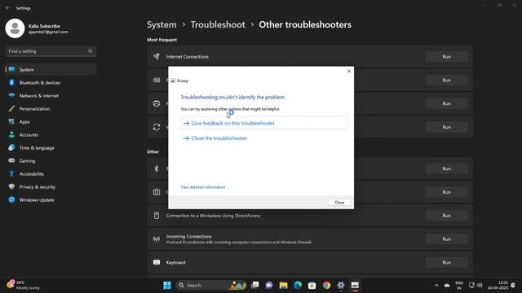Image resolution: width=522 pixels, height=293 pixels.
Task: Open Time & language settings
Action: (x=51, y=148)
